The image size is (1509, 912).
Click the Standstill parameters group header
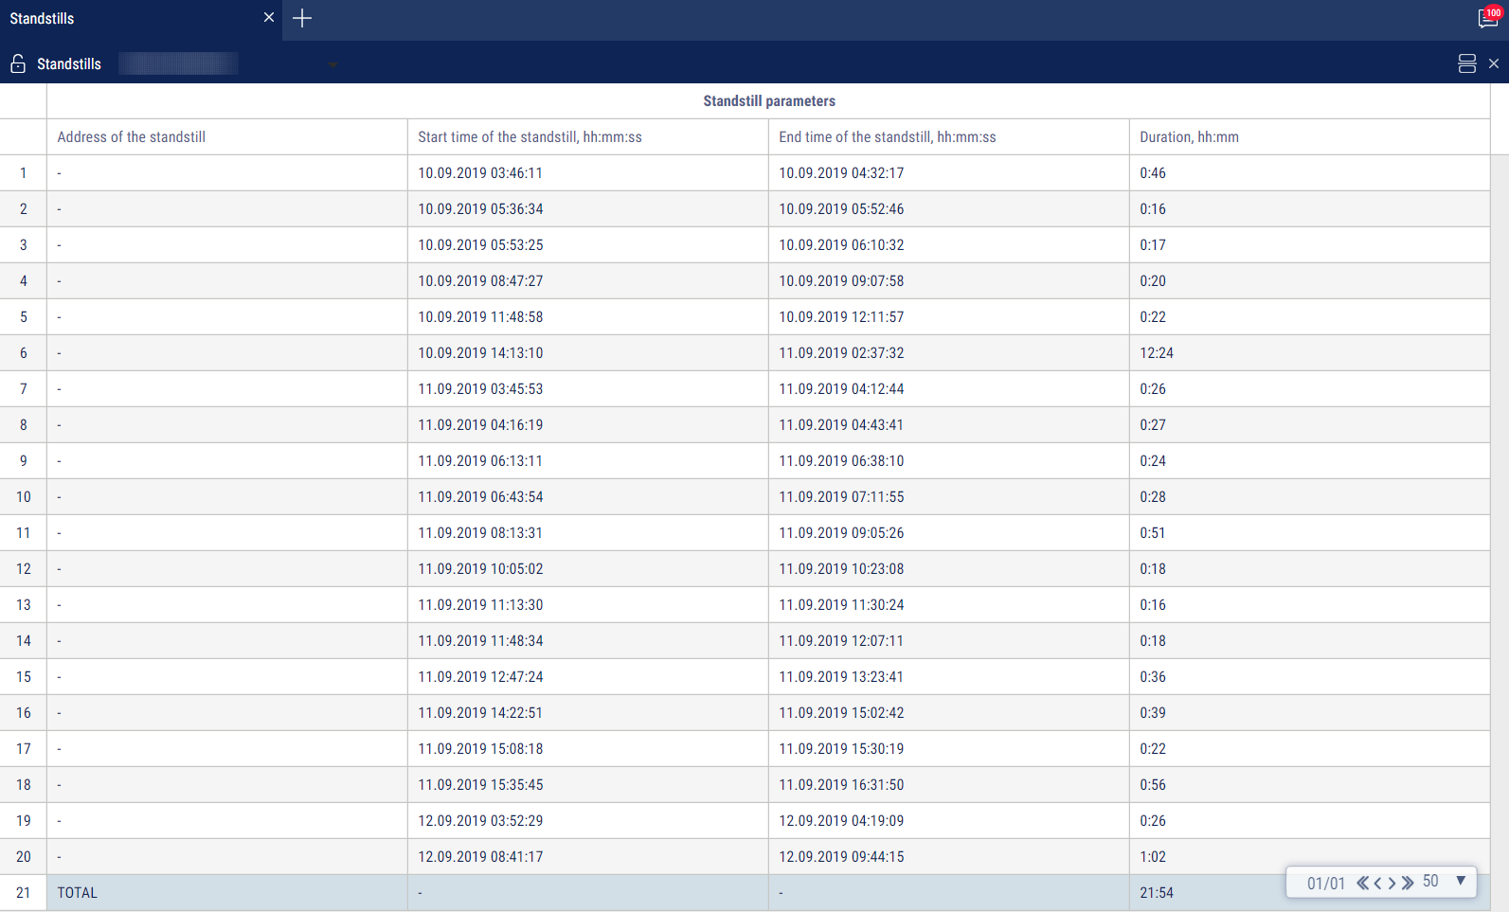coord(768,101)
